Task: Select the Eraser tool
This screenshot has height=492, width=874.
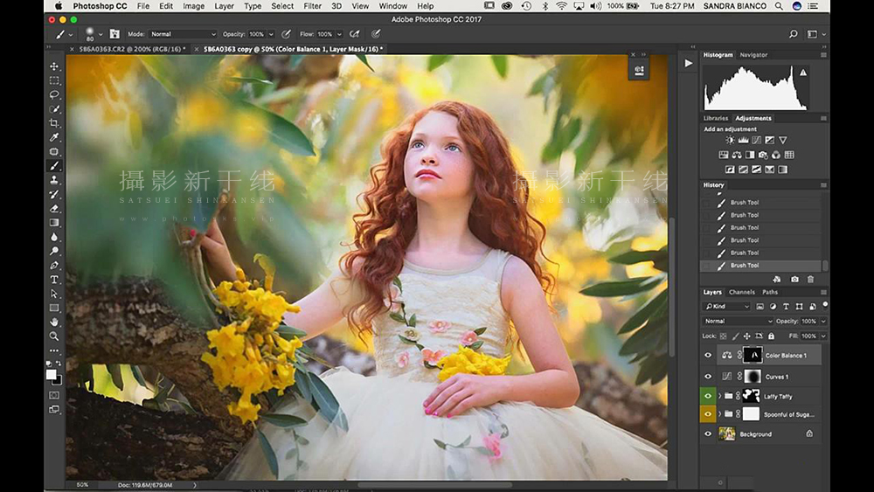Action: point(54,208)
